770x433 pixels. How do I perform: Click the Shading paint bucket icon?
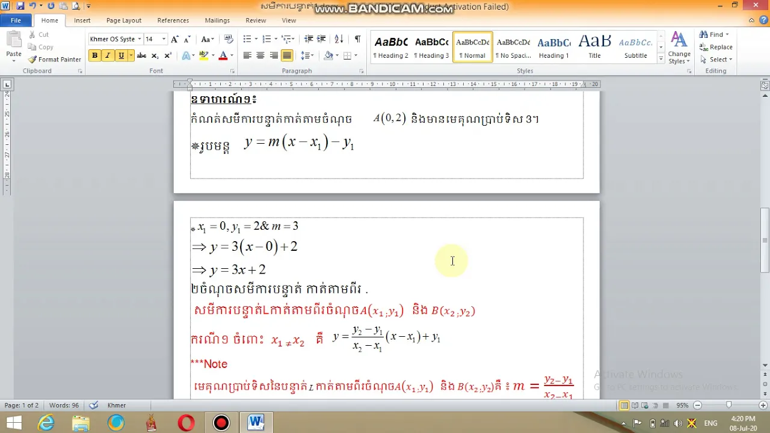328,55
